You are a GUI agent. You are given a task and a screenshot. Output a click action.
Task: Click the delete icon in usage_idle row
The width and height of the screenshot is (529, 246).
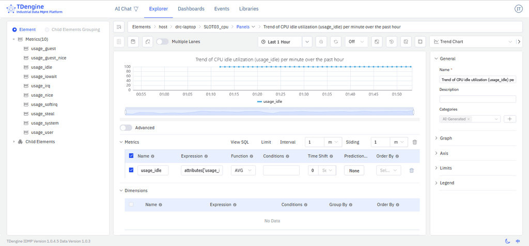coord(411,171)
